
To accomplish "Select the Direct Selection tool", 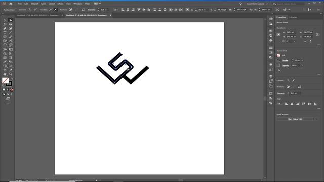I will 11,20.
